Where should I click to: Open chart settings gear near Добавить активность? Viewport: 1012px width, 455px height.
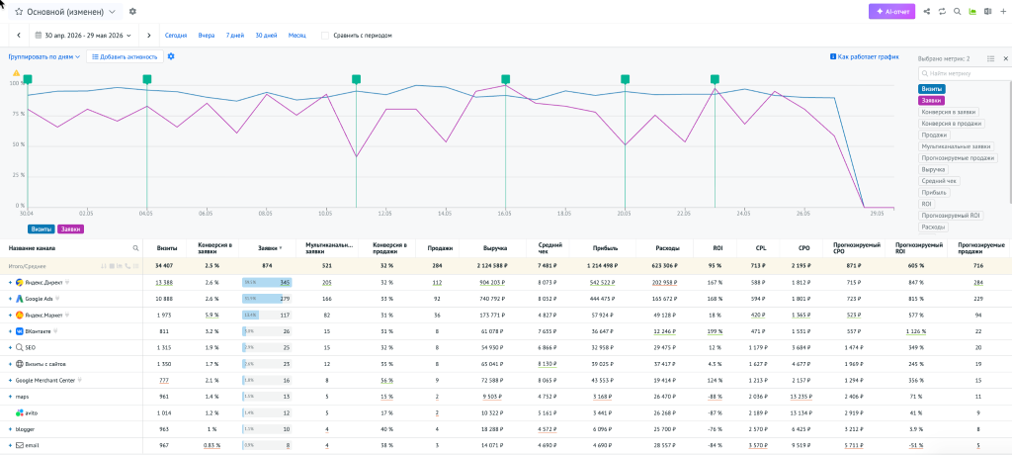point(171,56)
